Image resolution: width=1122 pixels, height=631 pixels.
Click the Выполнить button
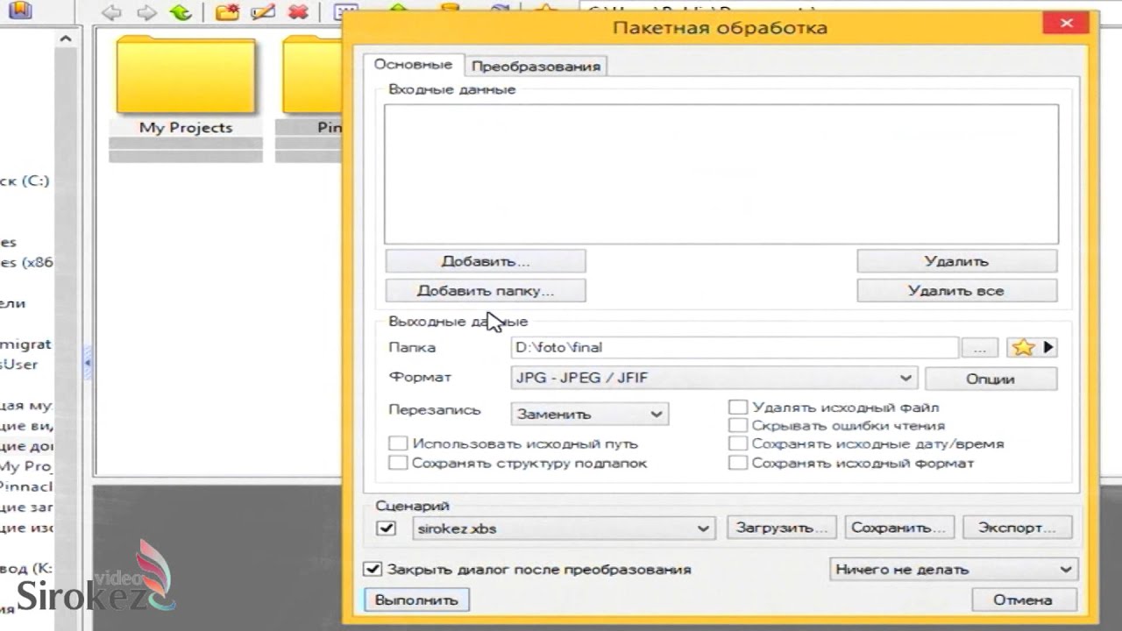click(x=416, y=600)
